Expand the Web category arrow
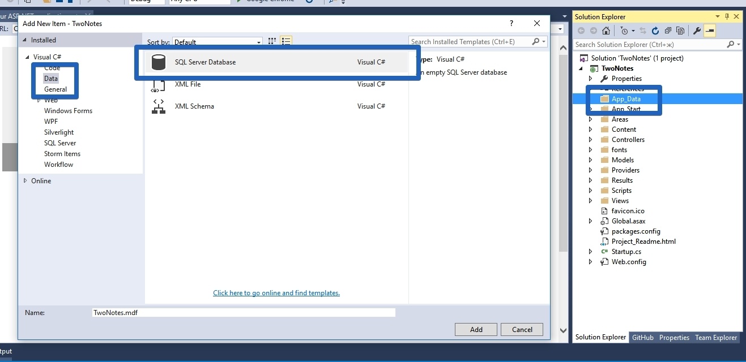746x362 pixels. tap(39, 100)
